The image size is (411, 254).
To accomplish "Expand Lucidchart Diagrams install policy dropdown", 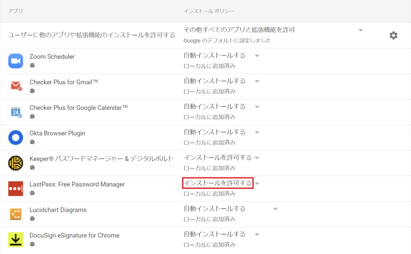I will pyautogui.click(x=275, y=209).
